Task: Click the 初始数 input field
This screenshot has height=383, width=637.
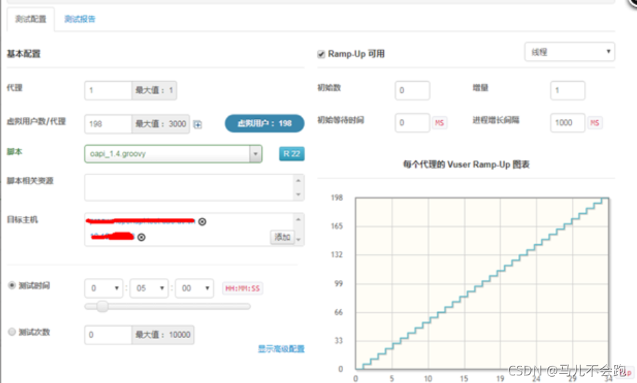Action: (412, 90)
